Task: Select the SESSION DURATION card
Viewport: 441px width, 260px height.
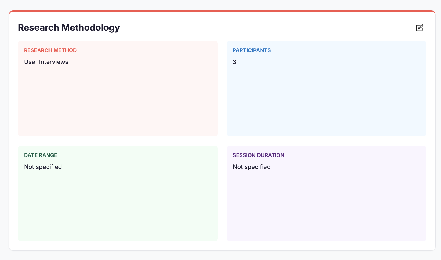Action: click(326, 193)
